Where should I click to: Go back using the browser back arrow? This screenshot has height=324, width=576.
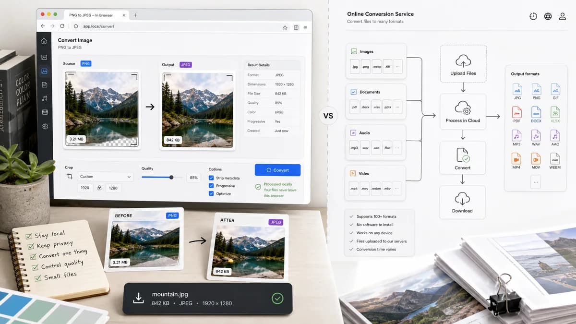[x=43, y=26]
